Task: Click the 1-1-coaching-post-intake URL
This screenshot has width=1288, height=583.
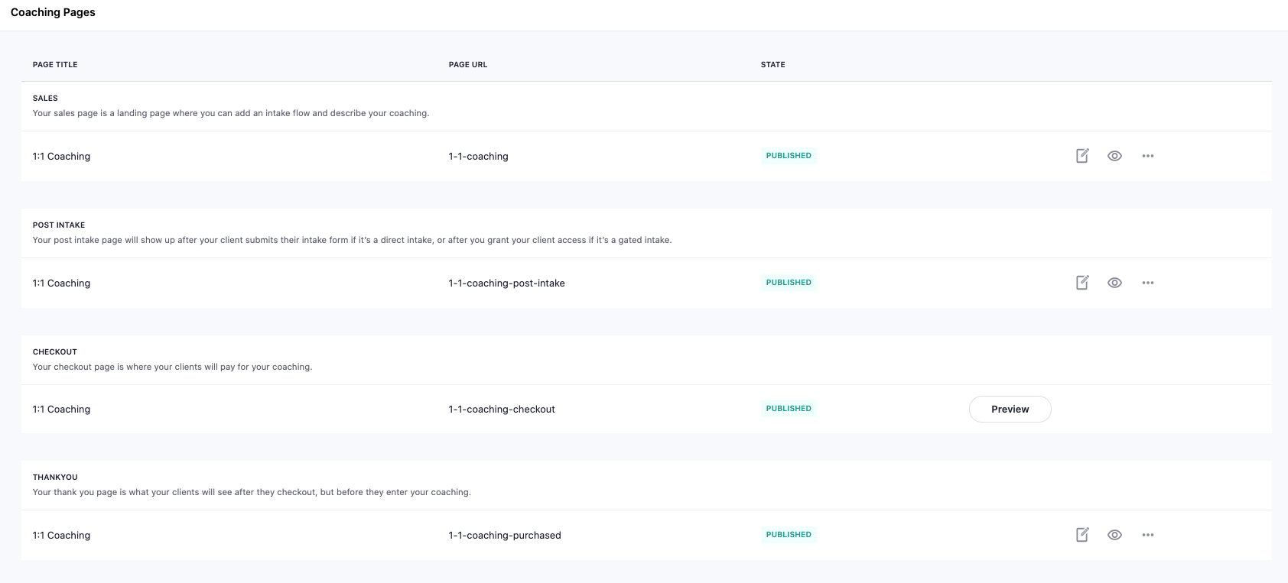Action: tap(506, 283)
